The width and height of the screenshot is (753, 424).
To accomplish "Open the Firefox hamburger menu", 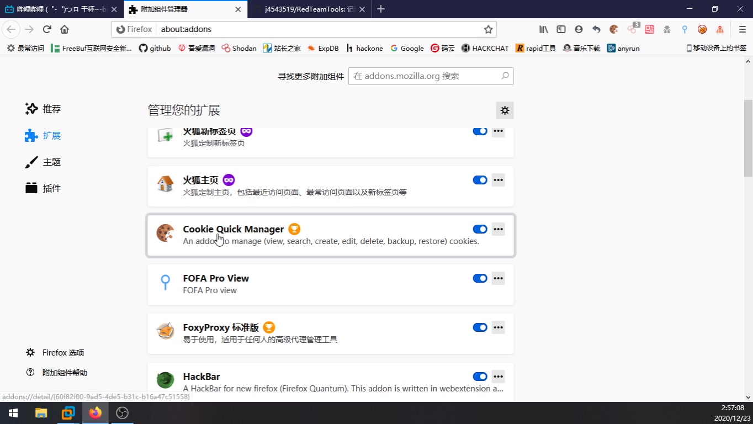I will point(742,29).
